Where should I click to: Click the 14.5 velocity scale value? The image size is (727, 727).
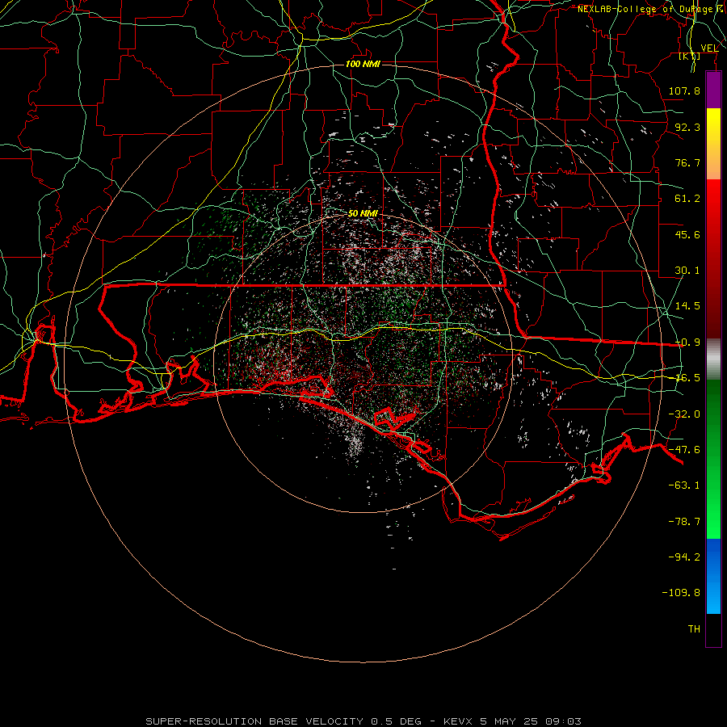coord(687,306)
